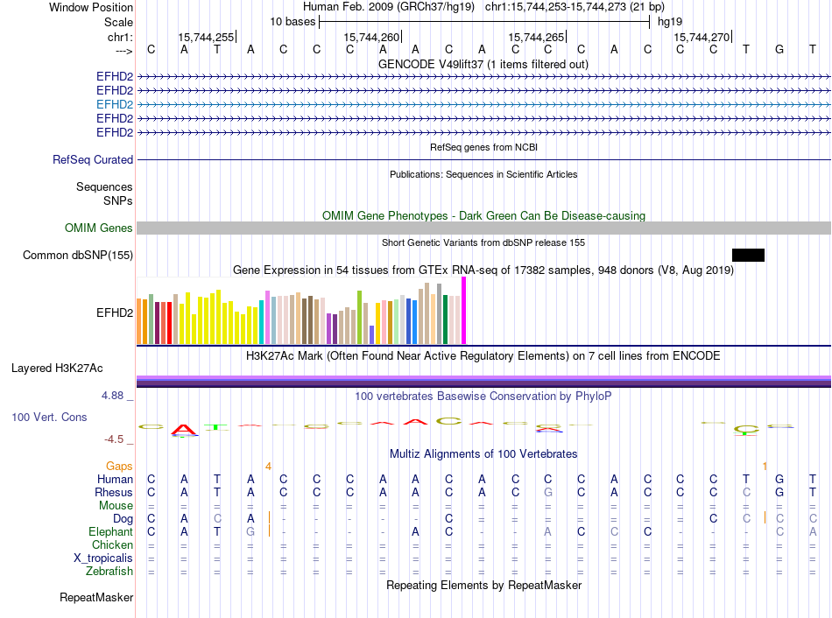The height and width of the screenshot is (618, 832).
Task: Click the Multiz Alignments of 100 Vertebrates title
Action: (x=483, y=454)
